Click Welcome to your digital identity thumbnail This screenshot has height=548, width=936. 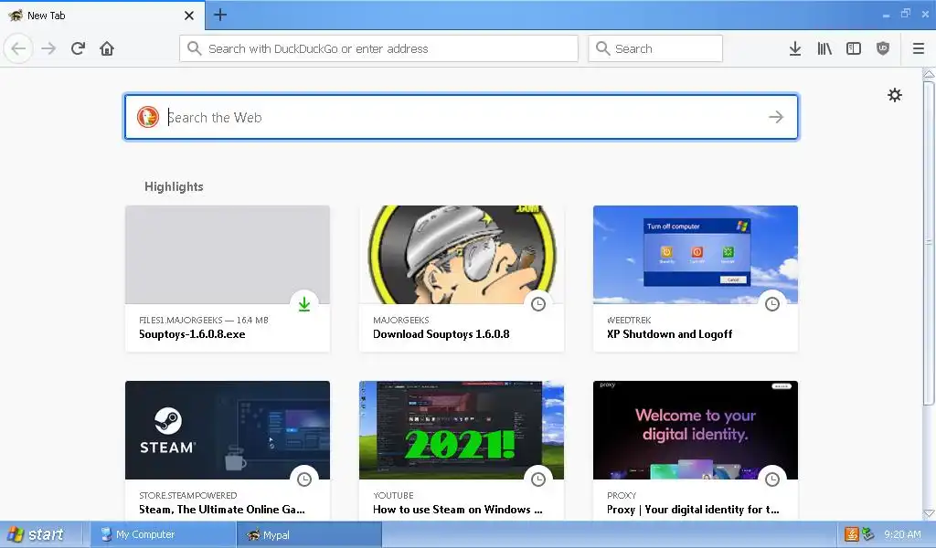pyautogui.click(x=696, y=430)
